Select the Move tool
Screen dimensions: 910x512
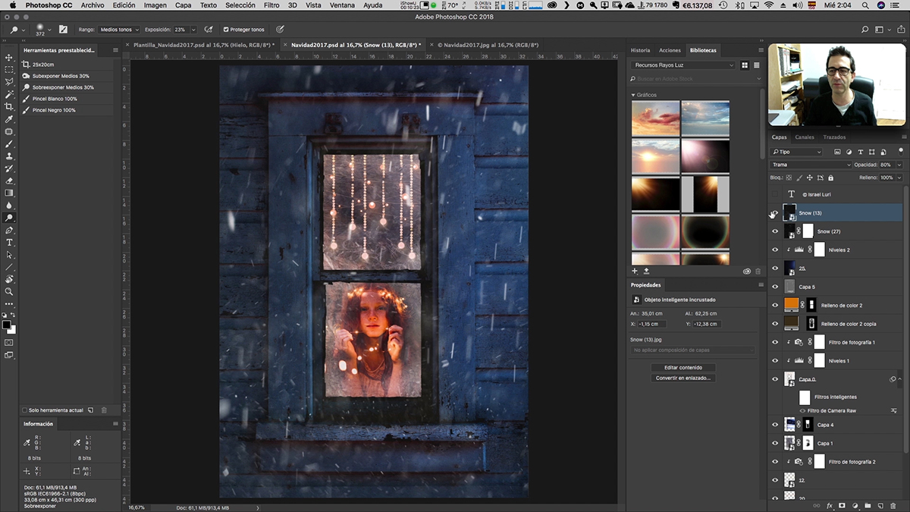tap(9, 58)
